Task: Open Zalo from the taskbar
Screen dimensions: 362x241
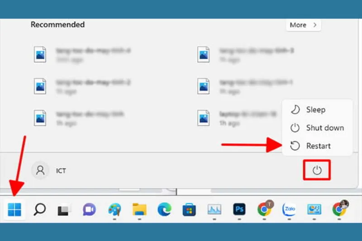Action: 289,209
